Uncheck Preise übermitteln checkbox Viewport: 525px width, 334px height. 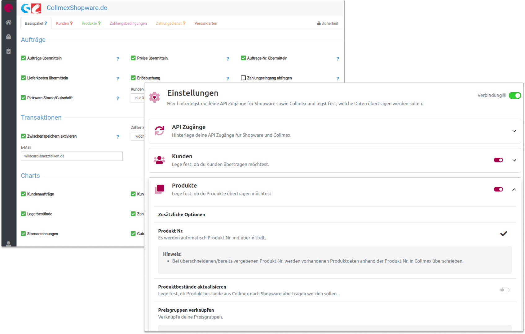click(133, 58)
